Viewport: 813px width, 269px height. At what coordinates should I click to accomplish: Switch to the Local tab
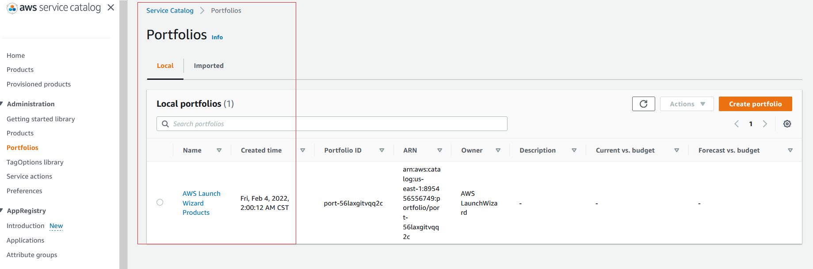(x=165, y=66)
